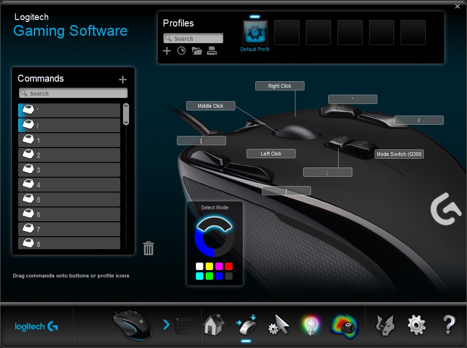
Task: Open the Home house icon
Action: (x=214, y=324)
